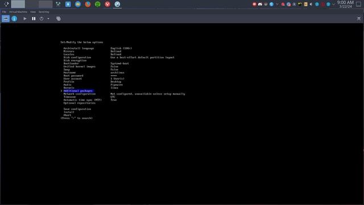Open the Discord tray icon
The image size is (364, 205).
point(260,4)
